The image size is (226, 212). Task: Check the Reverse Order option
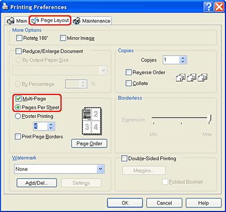pyautogui.click(x=128, y=72)
